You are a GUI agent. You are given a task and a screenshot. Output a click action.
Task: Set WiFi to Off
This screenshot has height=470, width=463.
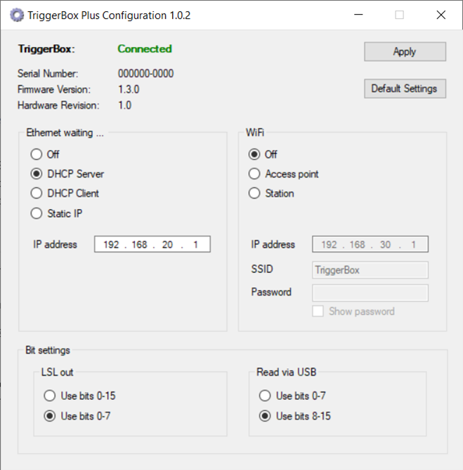(x=254, y=154)
